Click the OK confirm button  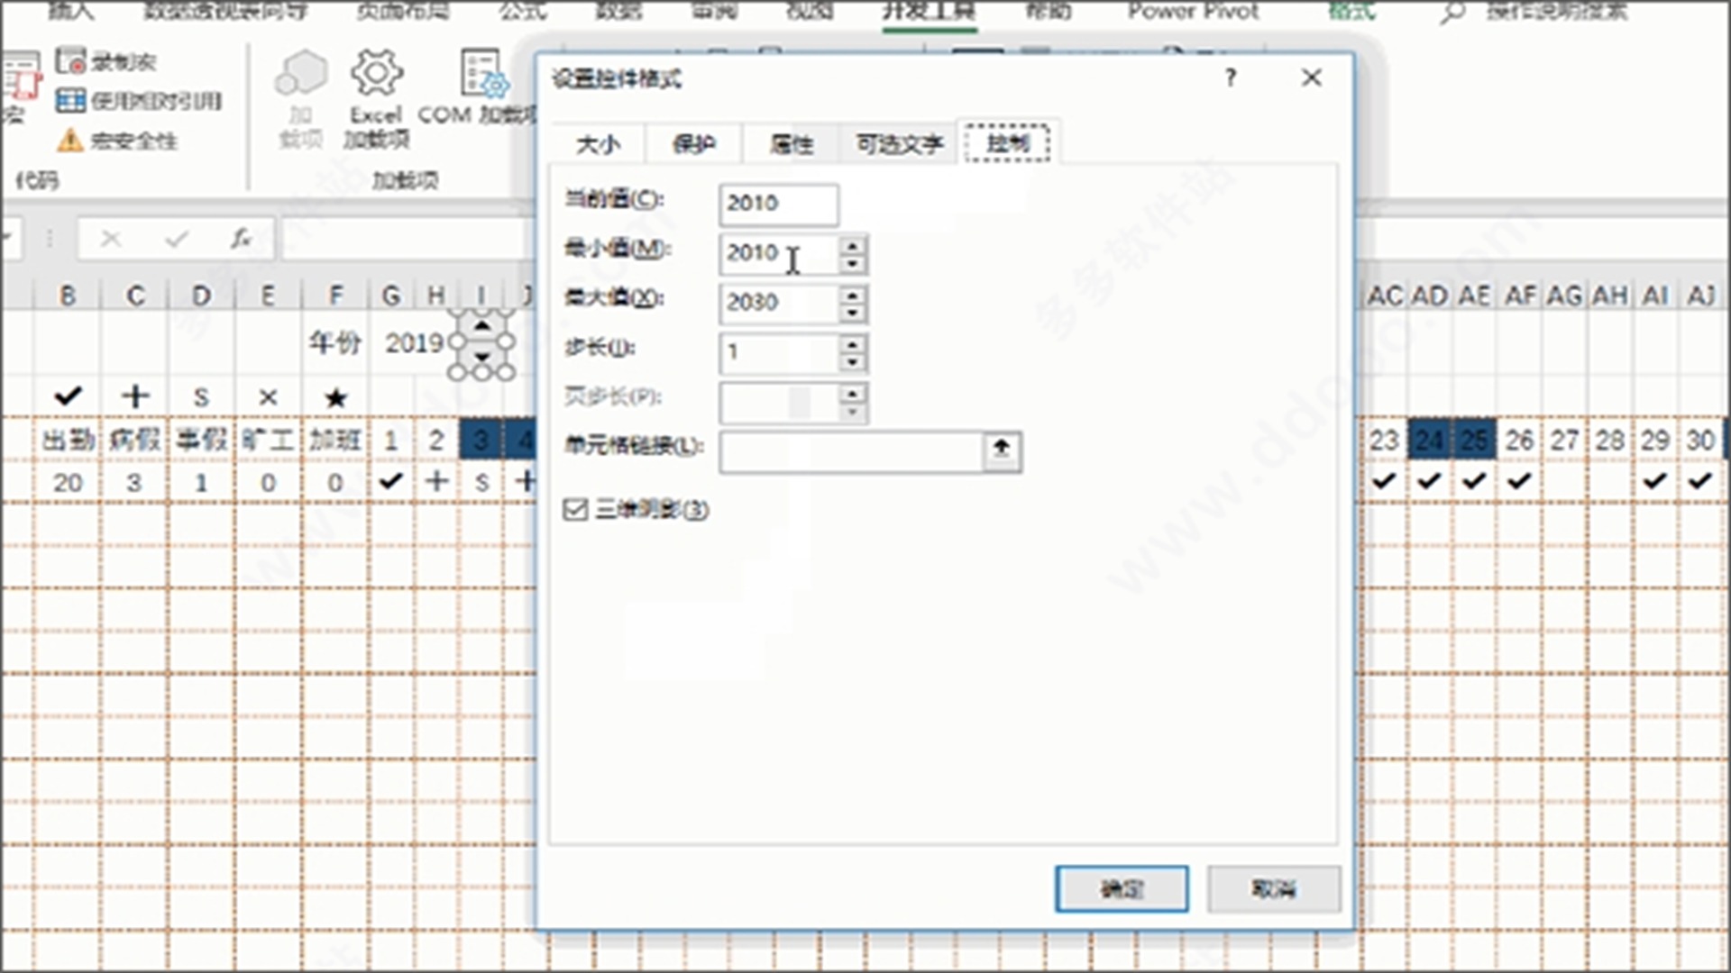tap(1122, 889)
